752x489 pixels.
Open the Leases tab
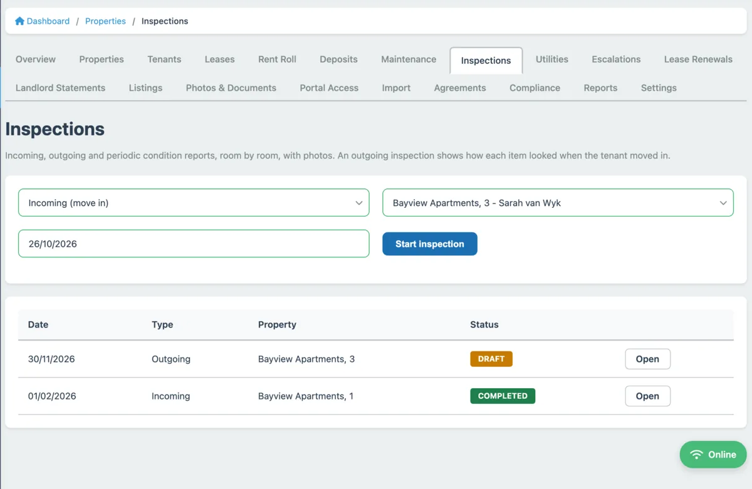point(219,59)
